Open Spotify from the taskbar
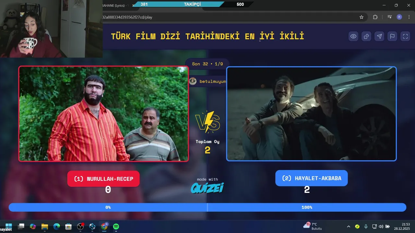 [116, 227]
